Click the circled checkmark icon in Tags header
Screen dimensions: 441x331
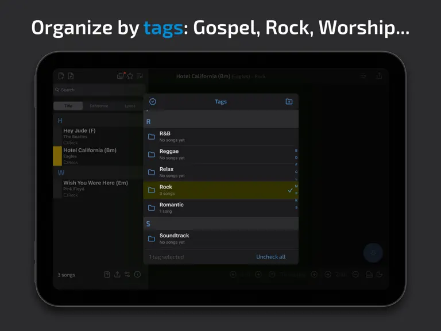point(153,102)
